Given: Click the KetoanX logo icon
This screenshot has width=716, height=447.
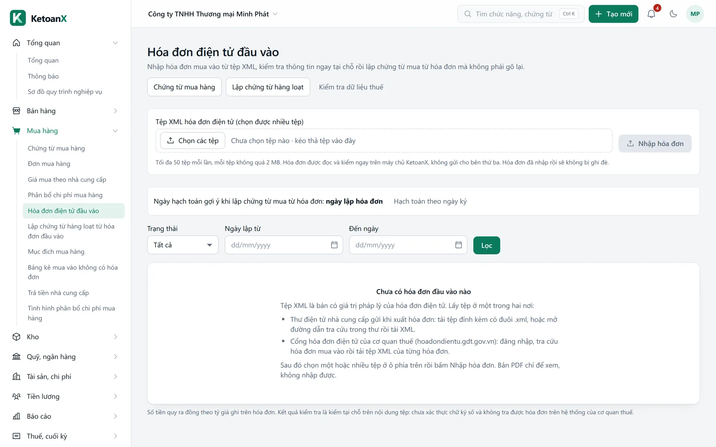Looking at the screenshot, I should [x=18, y=18].
